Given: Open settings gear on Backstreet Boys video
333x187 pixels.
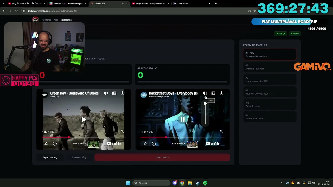Looking at the screenshot, I should point(222,93).
